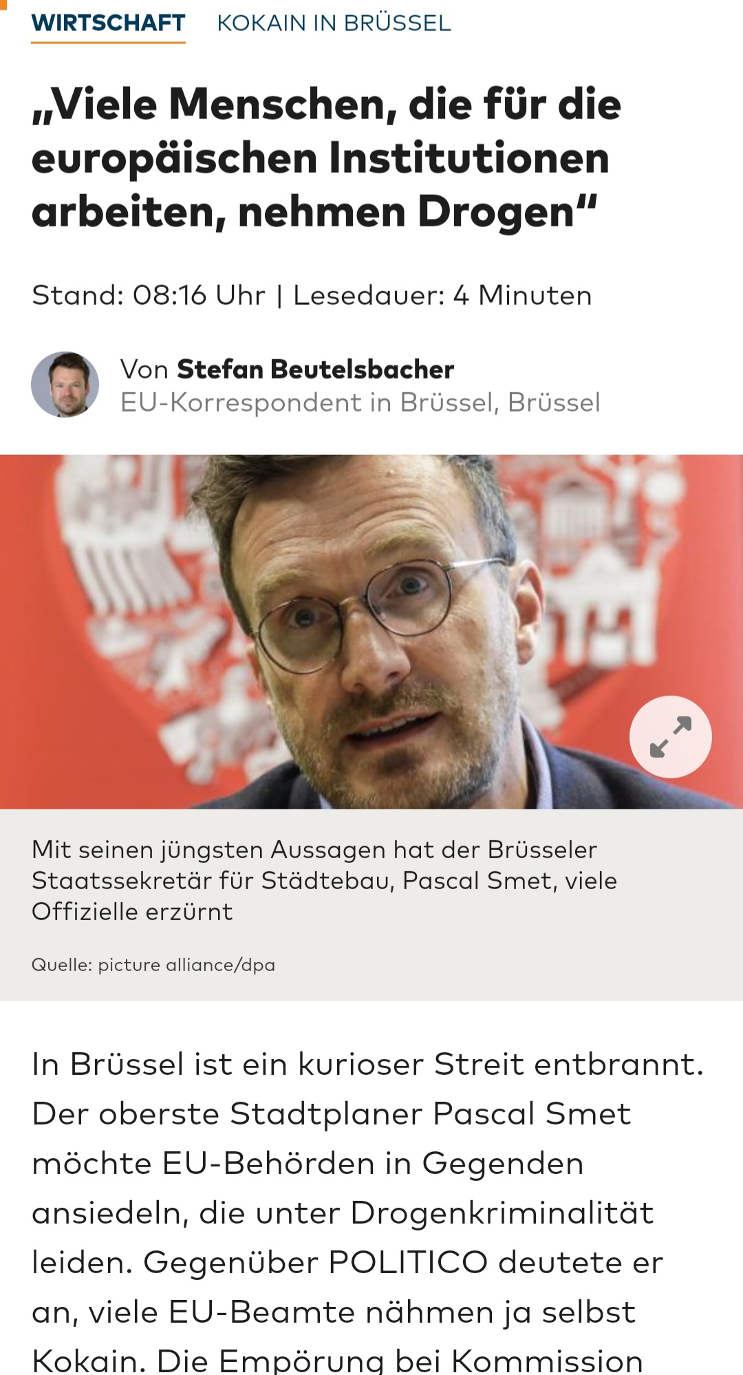
Task: Tap the 'Lesedauer: 4 Minuten' text
Action: (442, 295)
